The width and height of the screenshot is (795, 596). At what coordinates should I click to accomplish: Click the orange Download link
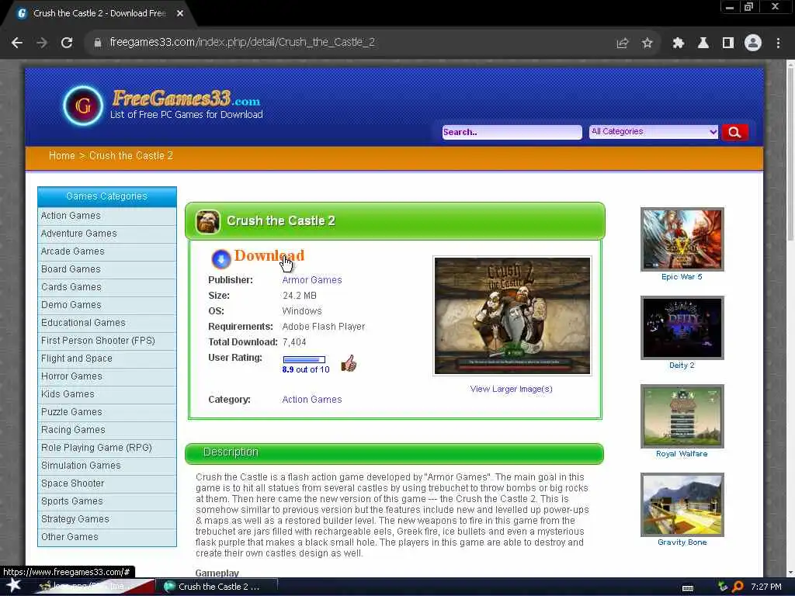(x=269, y=255)
